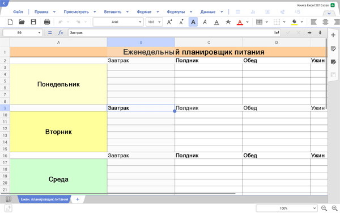This screenshot has height=213, width=340.
Task: Increase font size with the larger A icon
Action: pos(169,22)
